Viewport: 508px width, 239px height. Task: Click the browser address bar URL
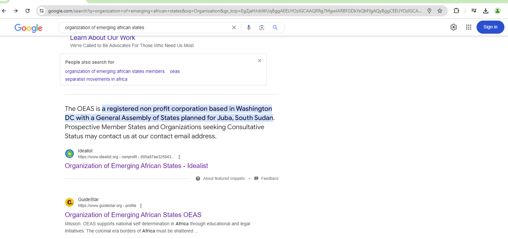(235, 11)
